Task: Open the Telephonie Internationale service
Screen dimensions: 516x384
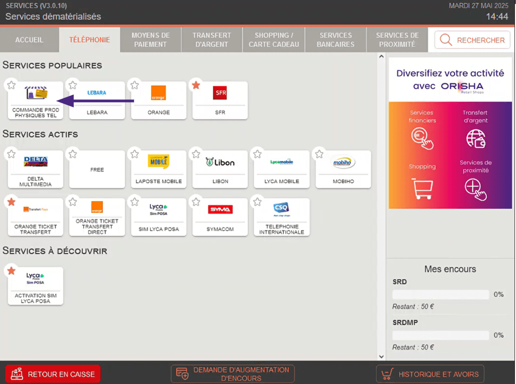Action: tap(281, 217)
